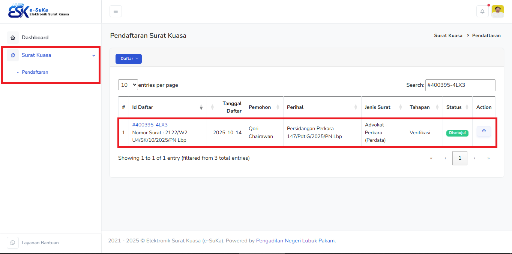
Task: Open the entries per page dropdown
Action: tap(128, 85)
